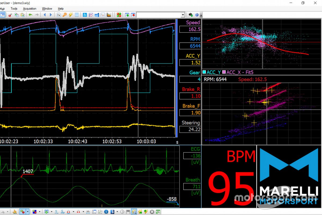
Task: Click the grey X circle icon
Action: [152, 212]
